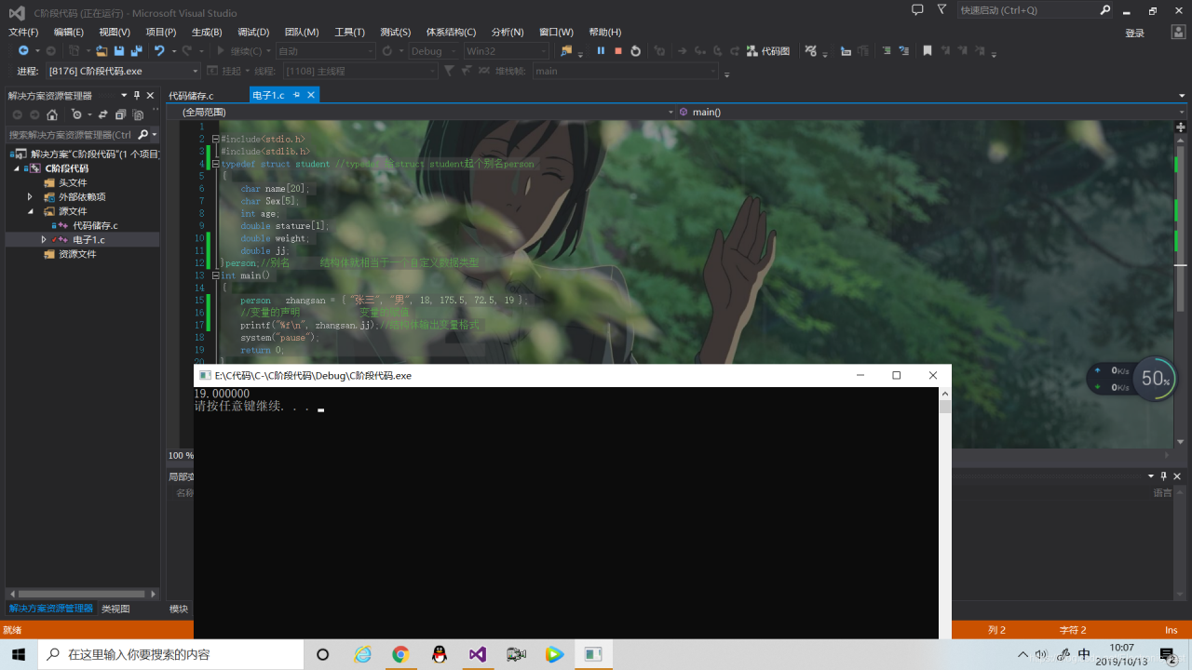Image resolution: width=1192 pixels, height=670 pixels.
Task: Click the Save All icon in toolbar
Action: 136,51
